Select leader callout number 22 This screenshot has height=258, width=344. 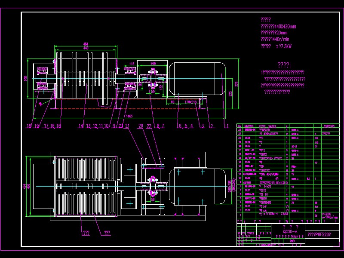[149, 126]
